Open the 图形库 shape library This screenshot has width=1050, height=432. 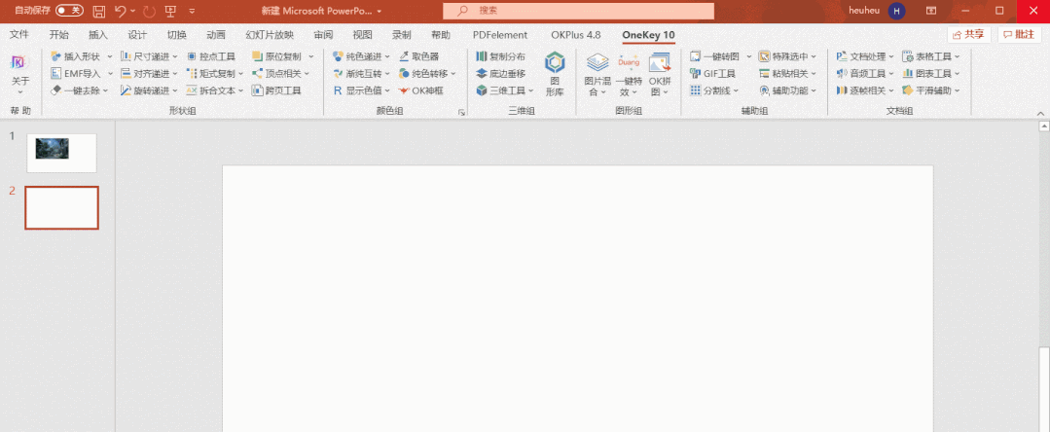click(555, 74)
